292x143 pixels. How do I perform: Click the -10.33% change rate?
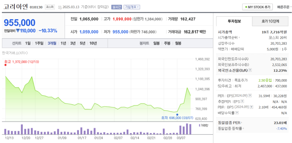coord(48,31)
